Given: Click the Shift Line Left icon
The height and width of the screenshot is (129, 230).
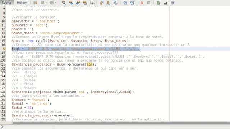Looking at the screenshot, I should pos(125,3).
